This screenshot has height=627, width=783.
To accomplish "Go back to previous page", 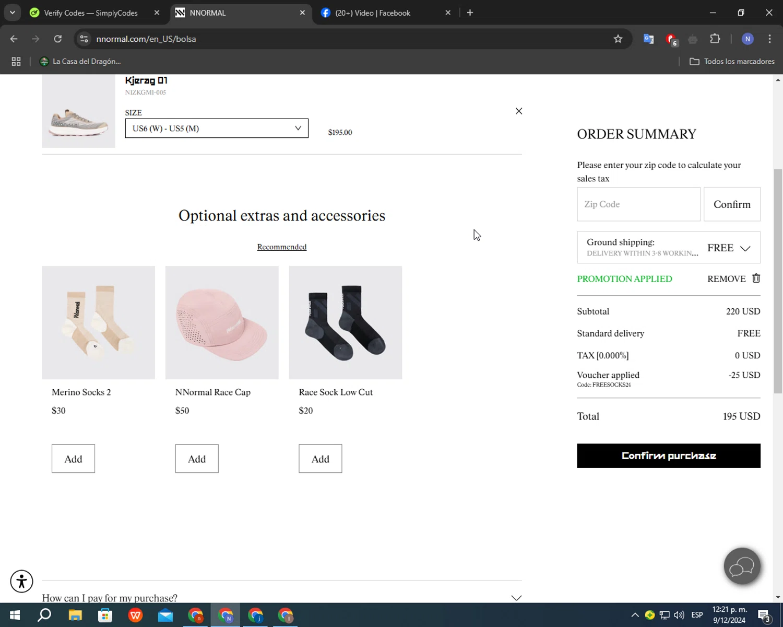I will click(14, 39).
